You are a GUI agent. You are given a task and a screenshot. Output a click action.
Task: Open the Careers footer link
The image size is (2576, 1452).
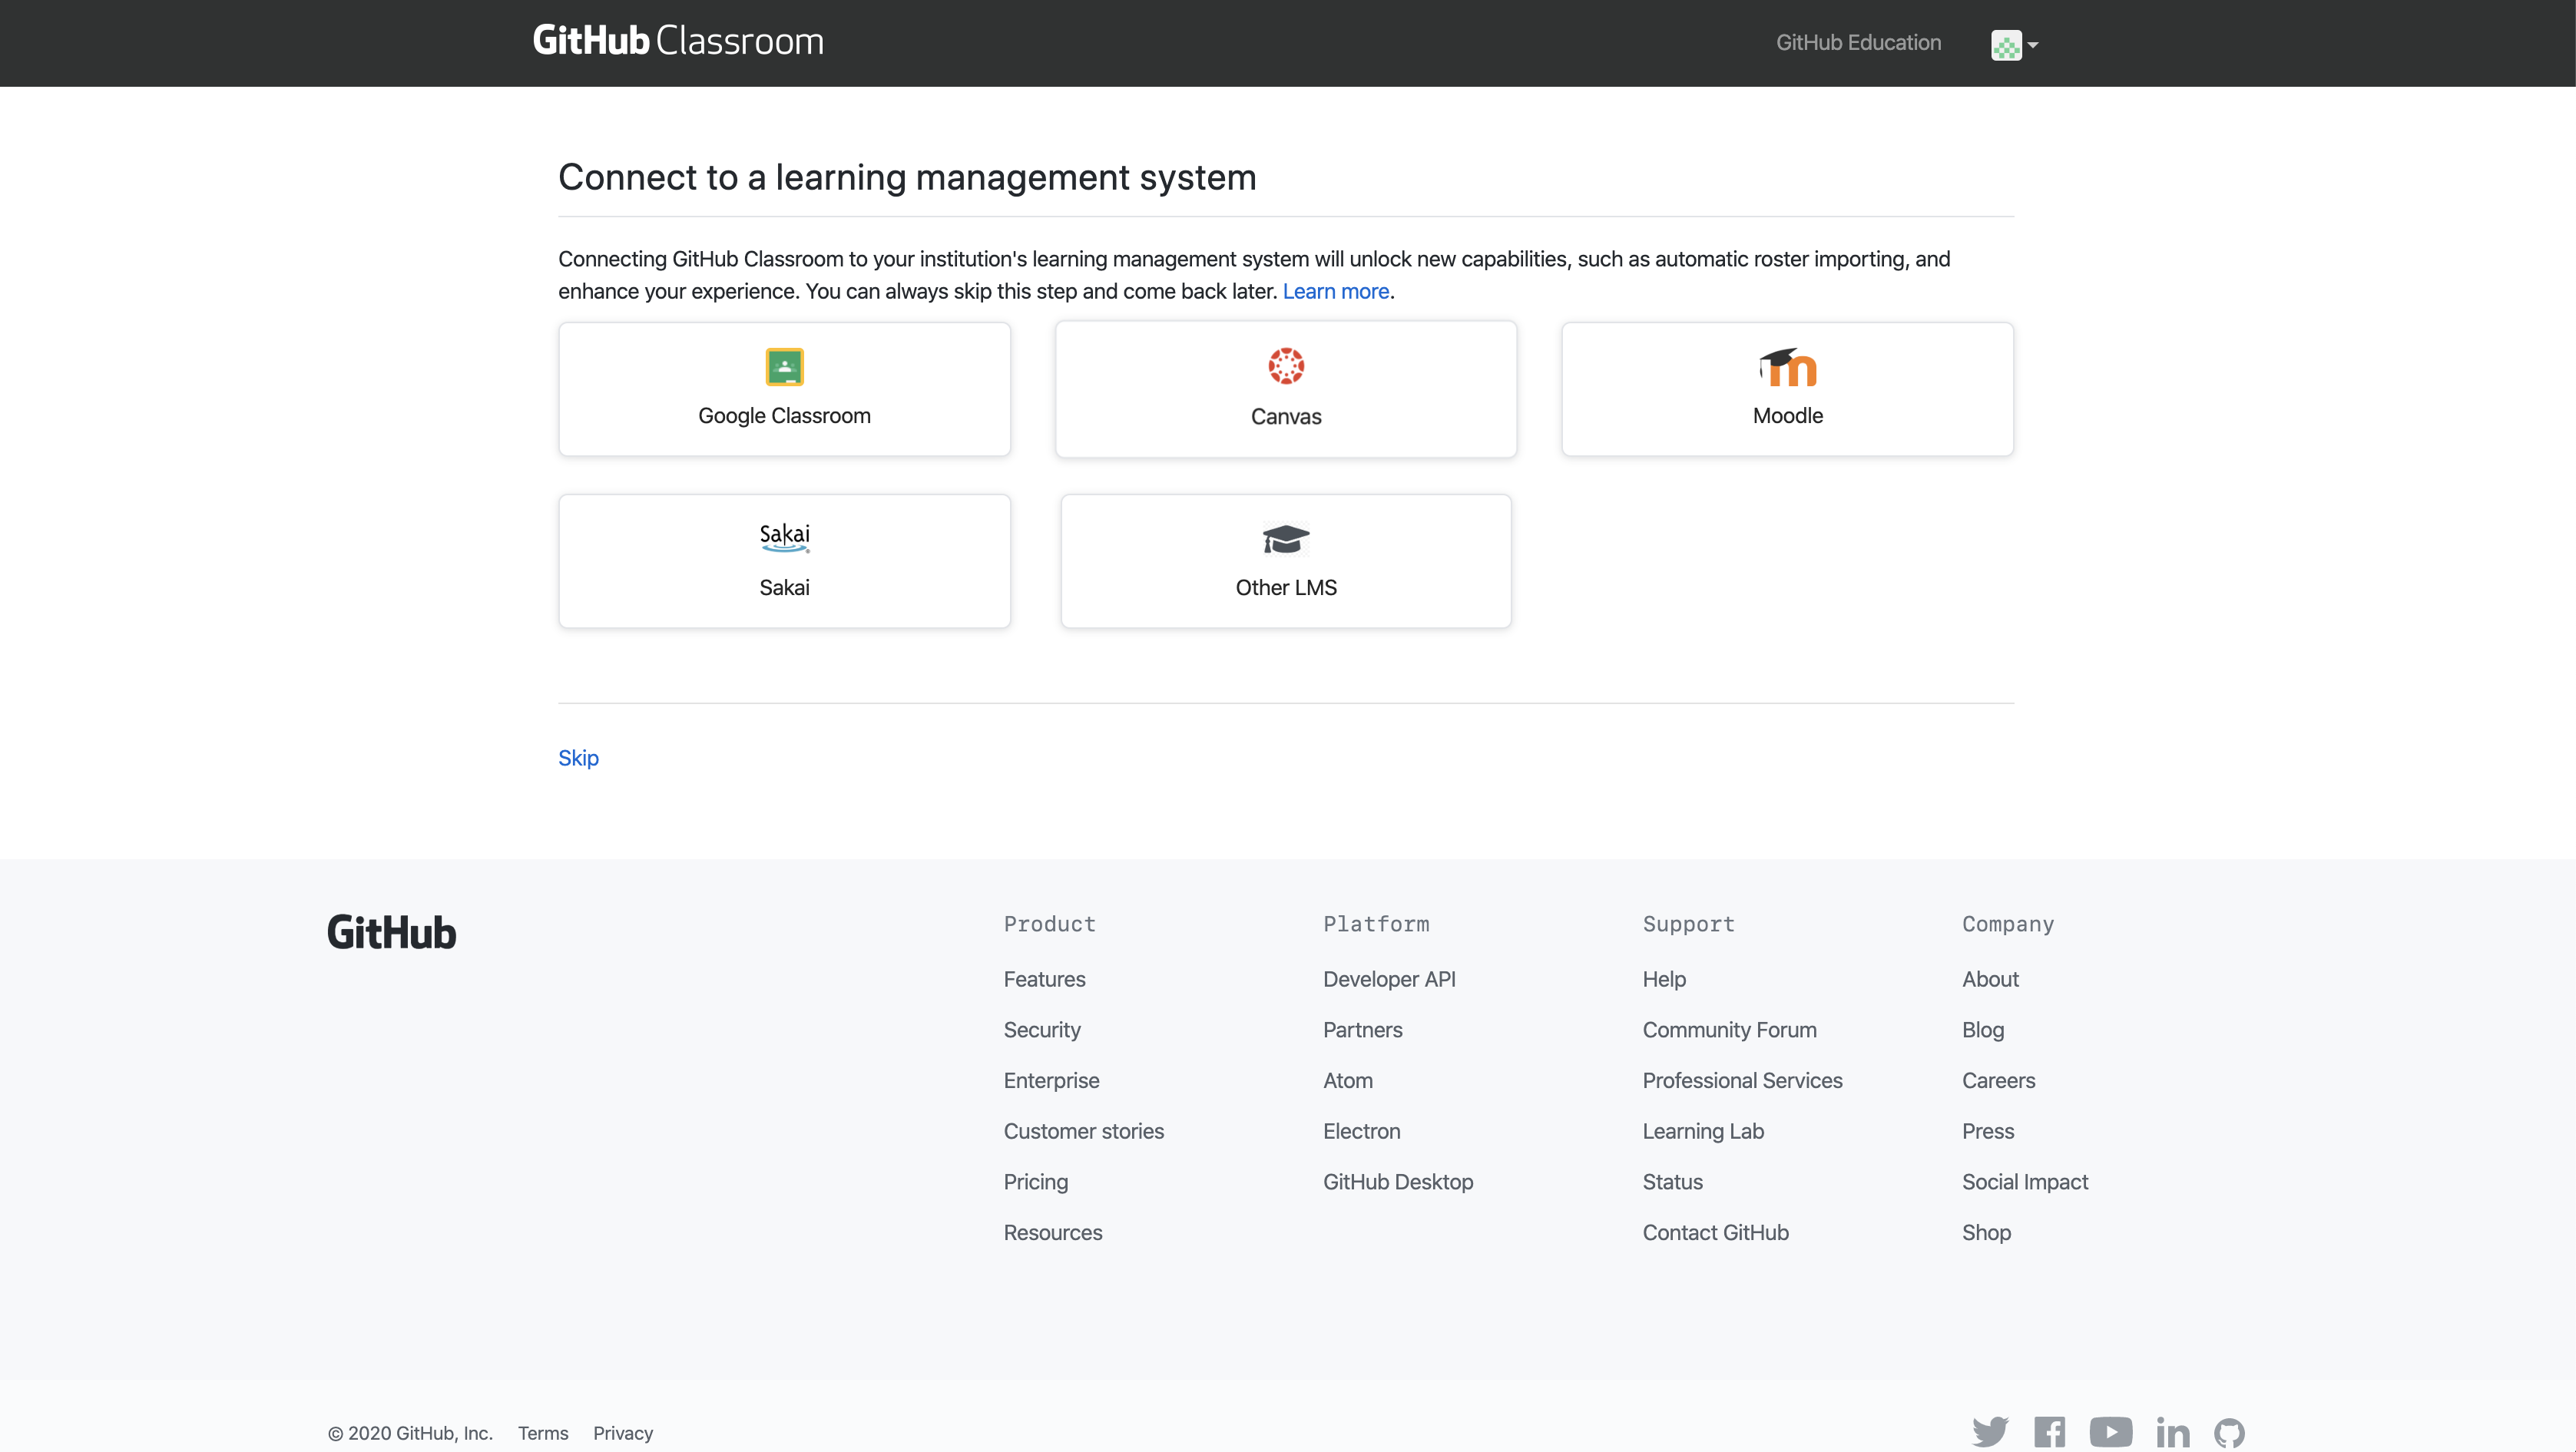(x=1998, y=1080)
